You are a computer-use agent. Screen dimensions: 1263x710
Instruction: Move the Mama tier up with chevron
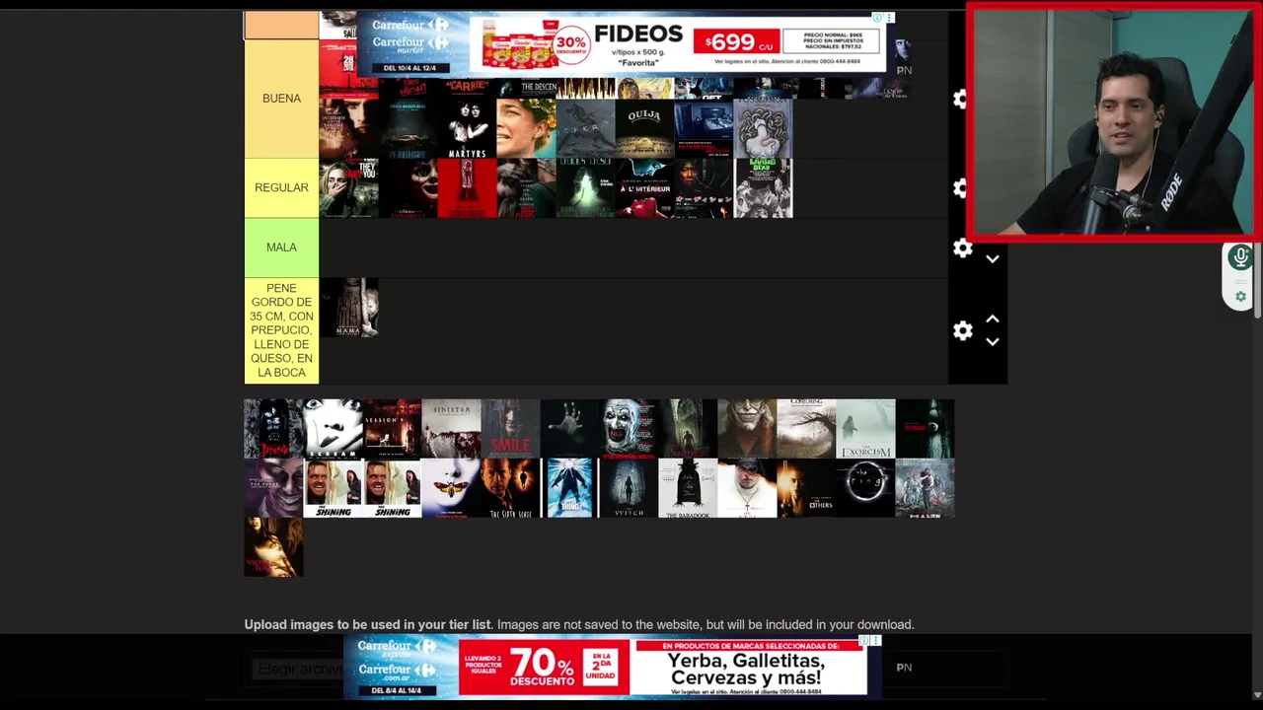pyautogui.click(x=993, y=319)
